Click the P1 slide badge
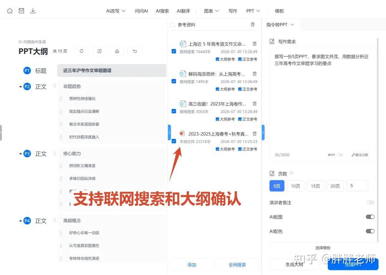 [27, 71]
